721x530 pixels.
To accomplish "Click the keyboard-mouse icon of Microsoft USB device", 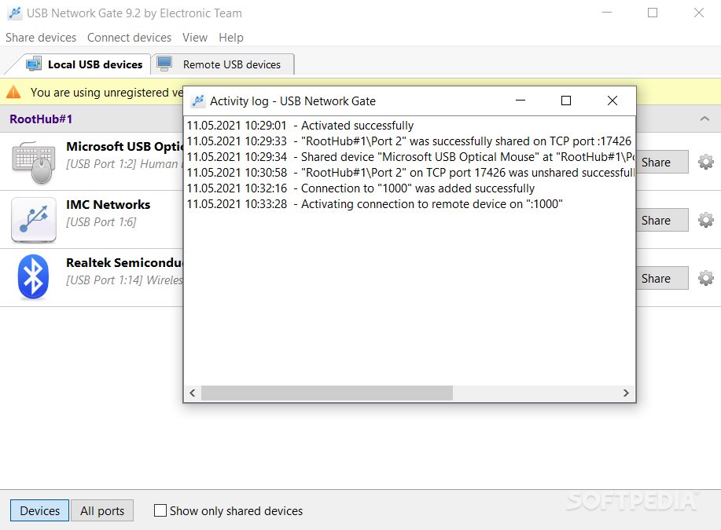I will 34,162.
